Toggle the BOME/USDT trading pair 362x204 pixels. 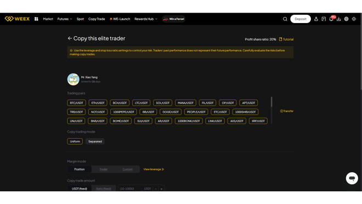[x=121, y=121]
